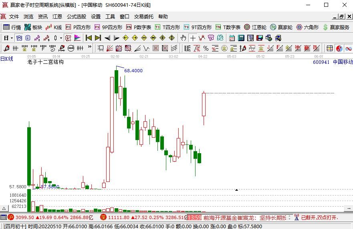Image resolution: width=353 pixels, height=229 pixels.
Task: Open the 帮助 menu
Action: pyautogui.click(x=163, y=17)
